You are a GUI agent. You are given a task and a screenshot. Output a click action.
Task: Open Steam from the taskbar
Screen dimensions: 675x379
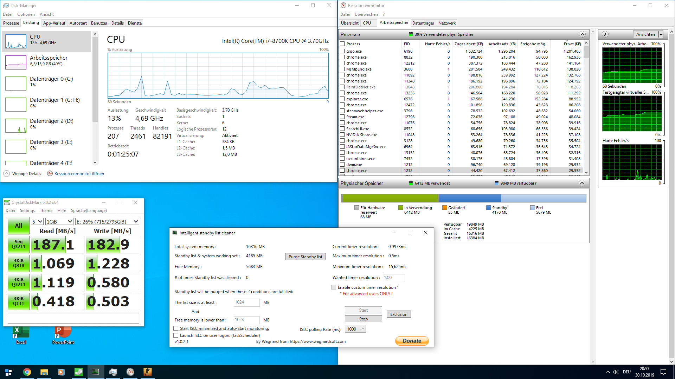[78, 372]
